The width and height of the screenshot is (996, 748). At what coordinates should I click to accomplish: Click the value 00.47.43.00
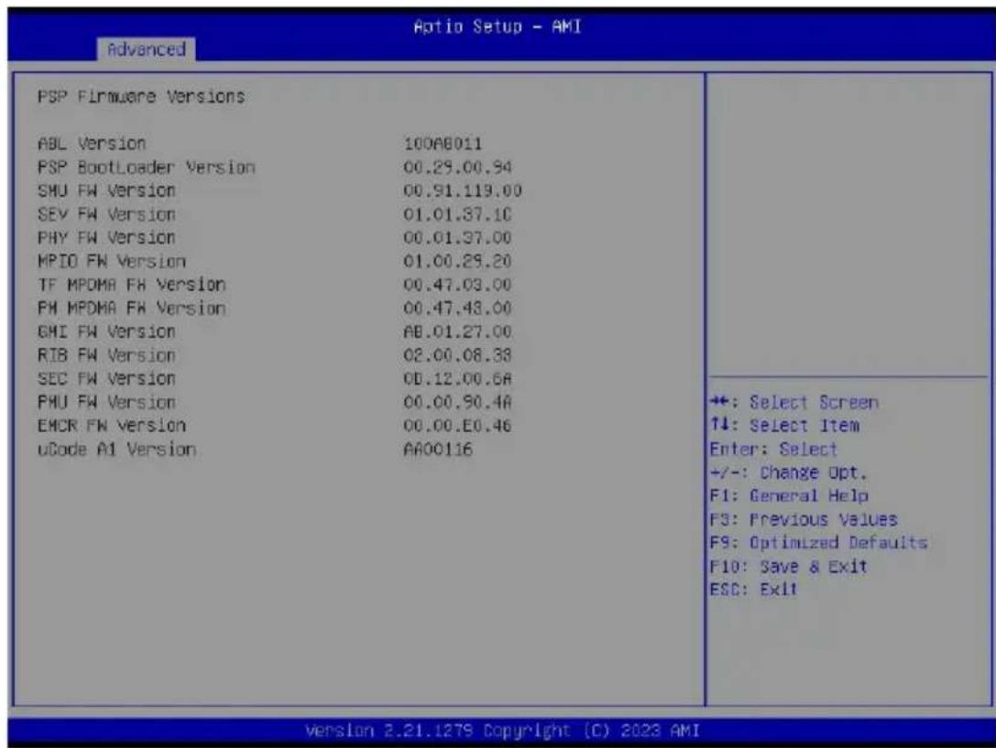coord(457,309)
